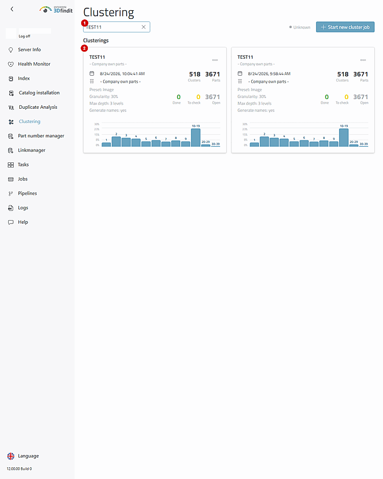
Task: Click 10-19 bar in 9:58:44 AM chart
Action: coord(344,137)
